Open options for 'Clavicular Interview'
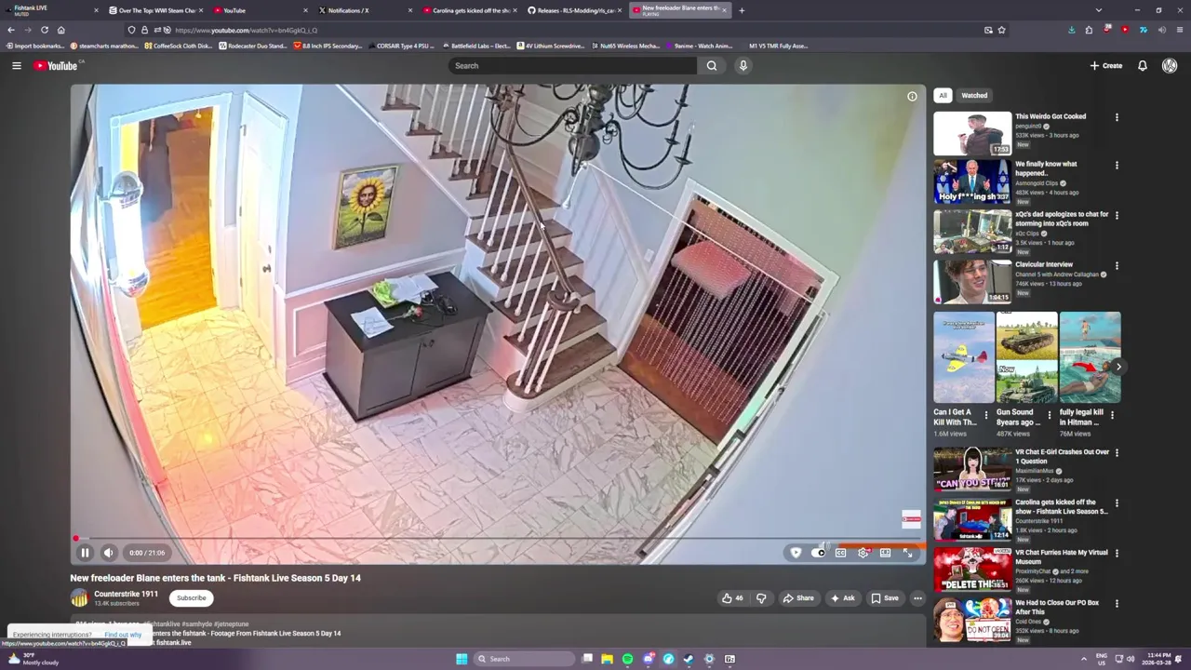1191x670 pixels. click(1117, 265)
